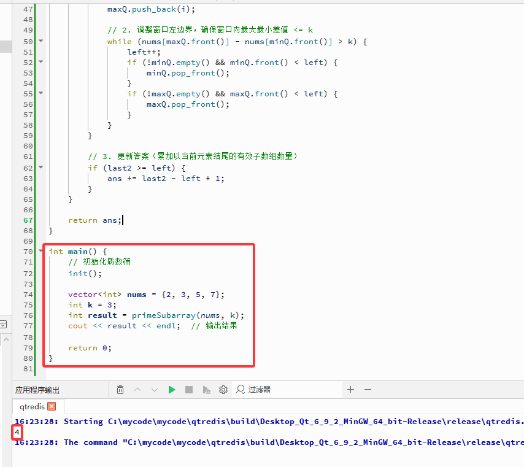Click 'int k = 3;' statement
The width and height of the screenshot is (524, 467).
[x=92, y=305]
